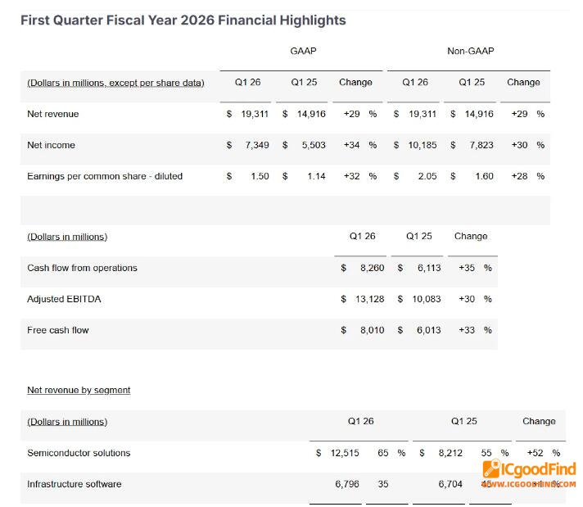The width and height of the screenshot is (583, 507).
Task: Select the GAAP column group header
Action: click(303, 52)
